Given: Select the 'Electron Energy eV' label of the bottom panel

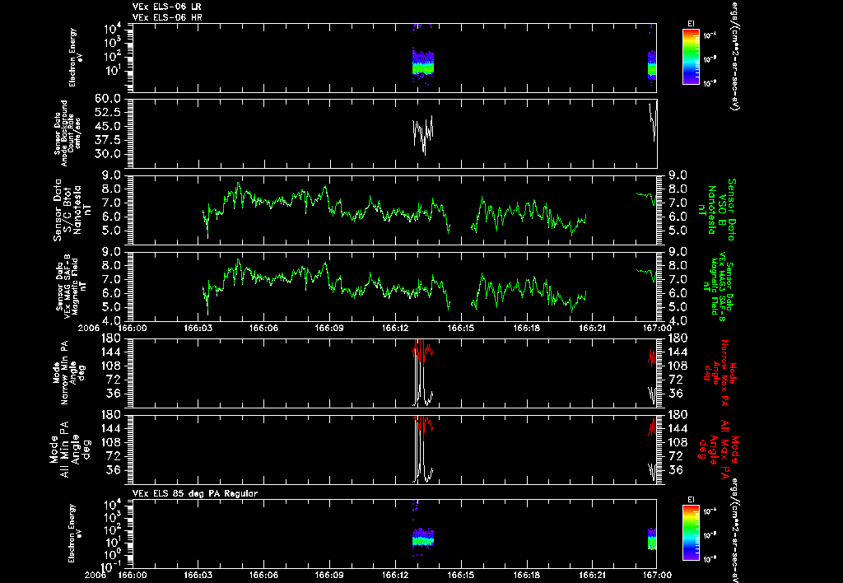Looking at the screenshot, I should 76,534.
